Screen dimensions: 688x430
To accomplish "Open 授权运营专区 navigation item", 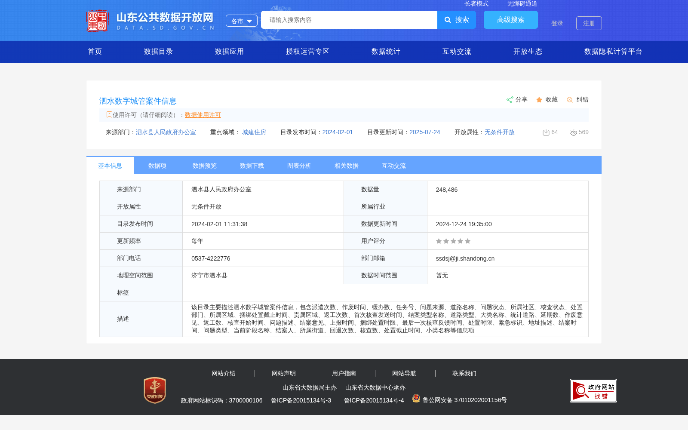I will pyautogui.click(x=307, y=52).
